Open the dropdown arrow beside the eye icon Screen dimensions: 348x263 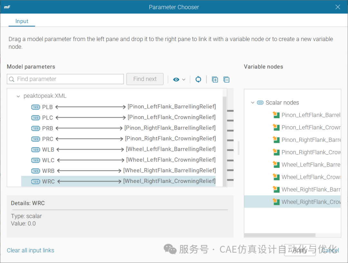[x=184, y=80]
